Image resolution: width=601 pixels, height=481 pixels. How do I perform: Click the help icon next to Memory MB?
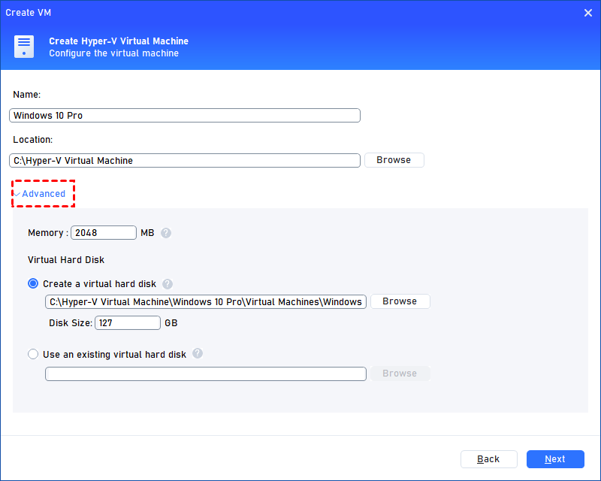click(166, 233)
